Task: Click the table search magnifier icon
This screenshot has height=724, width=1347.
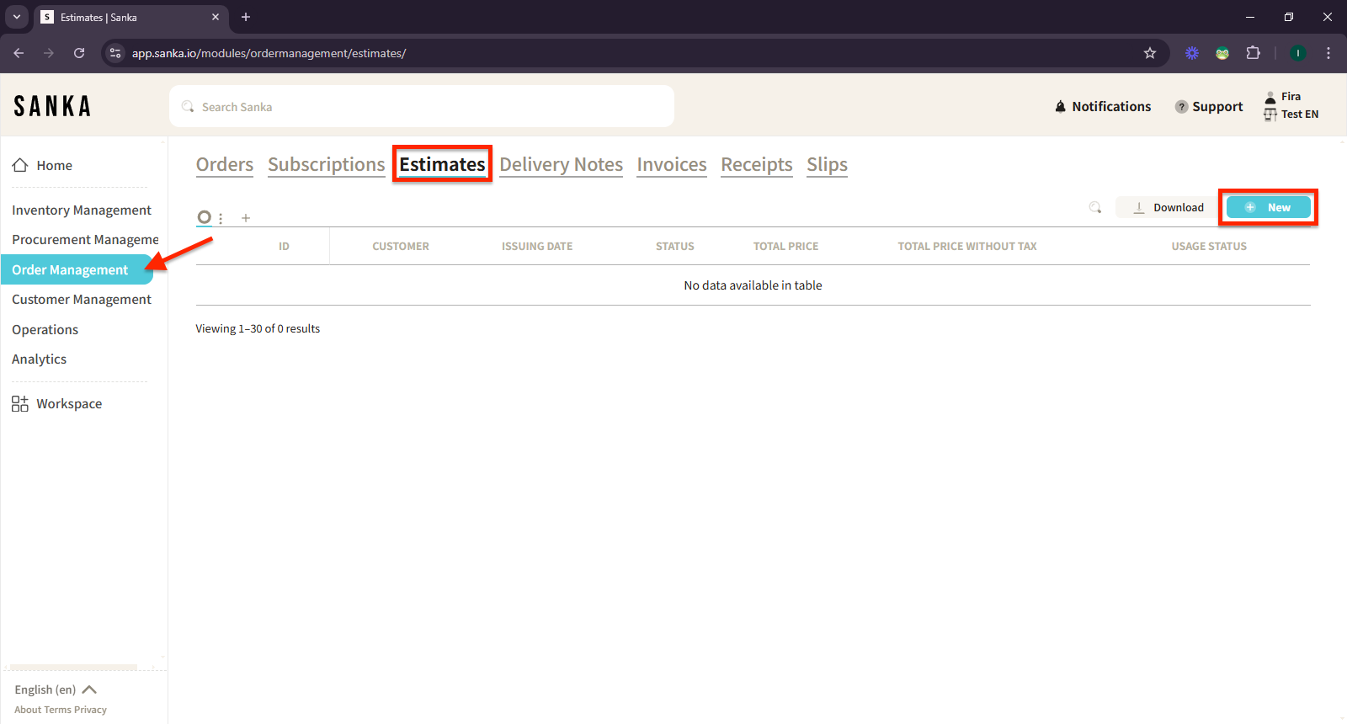Action: [x=1094, y=207]
